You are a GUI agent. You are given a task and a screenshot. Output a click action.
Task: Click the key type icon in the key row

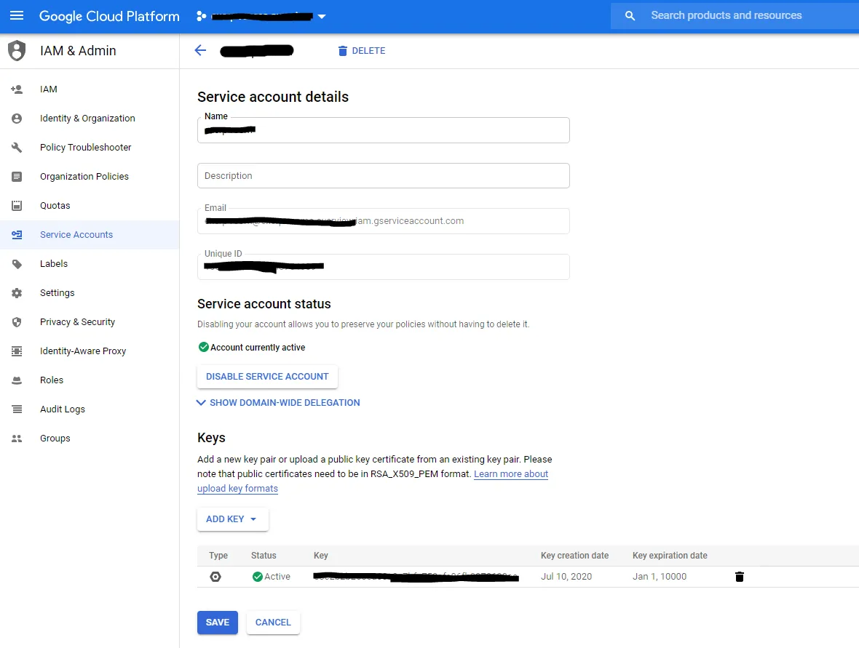tap(215, 577)
